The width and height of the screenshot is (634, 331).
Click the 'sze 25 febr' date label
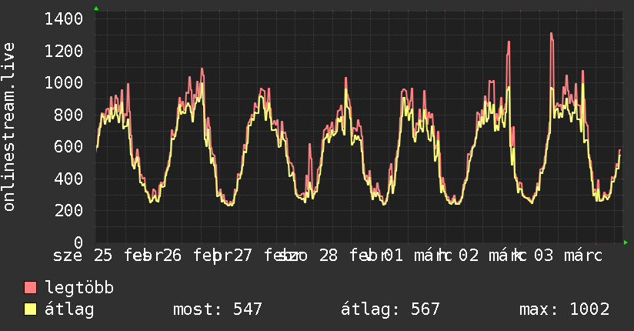pos(102,256)
